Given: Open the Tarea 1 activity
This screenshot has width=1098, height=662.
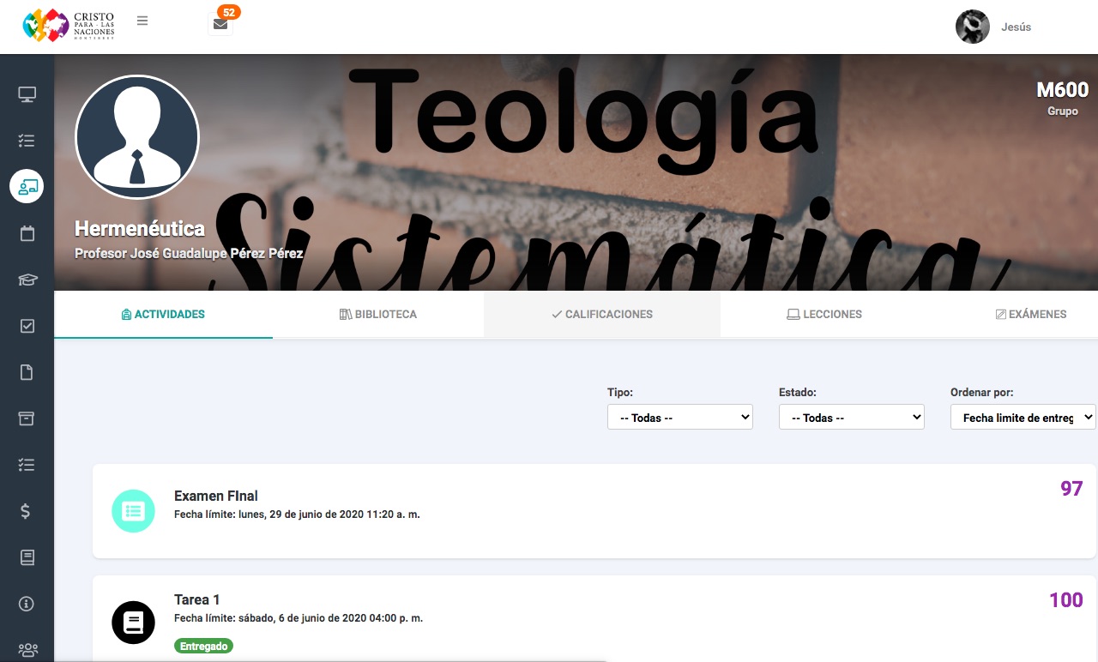Looking at the screenshot, I should 197,599.
